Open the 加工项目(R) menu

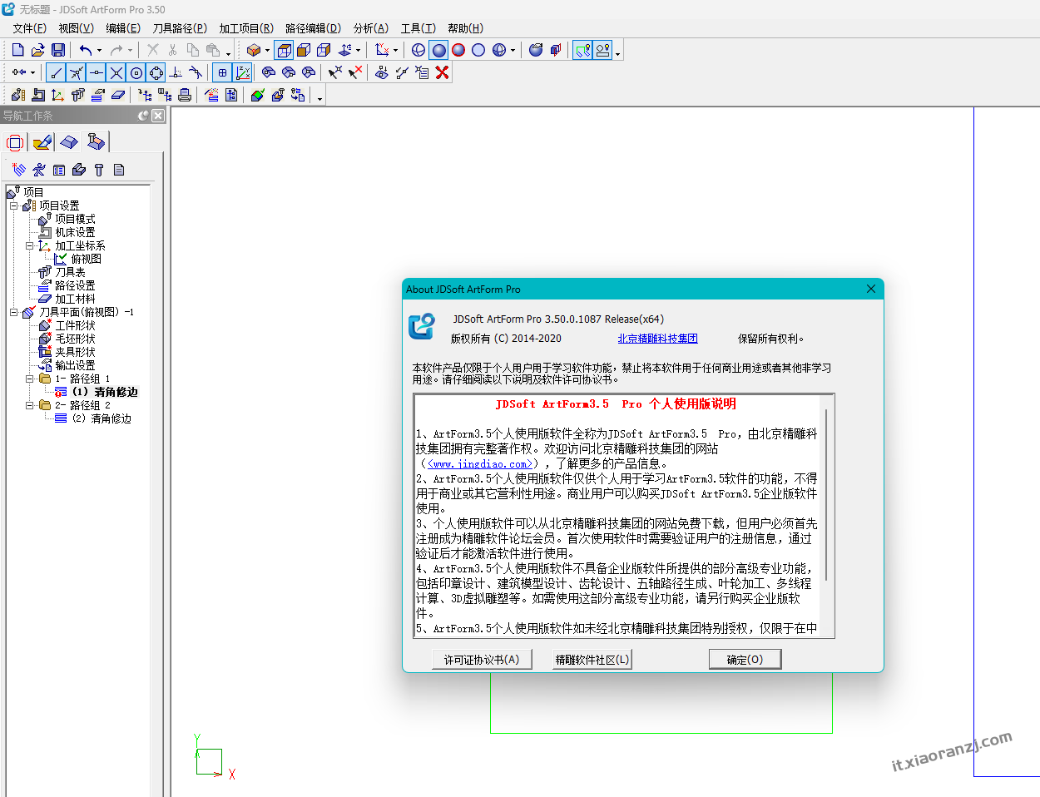(246, 28)
